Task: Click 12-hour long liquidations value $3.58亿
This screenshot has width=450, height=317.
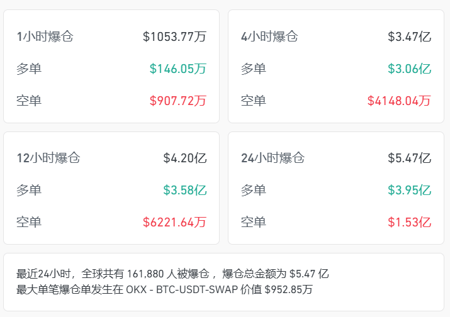Action: (x=185, y=190)
